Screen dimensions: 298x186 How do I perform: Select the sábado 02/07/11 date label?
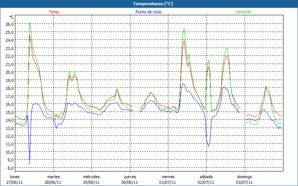206,179
